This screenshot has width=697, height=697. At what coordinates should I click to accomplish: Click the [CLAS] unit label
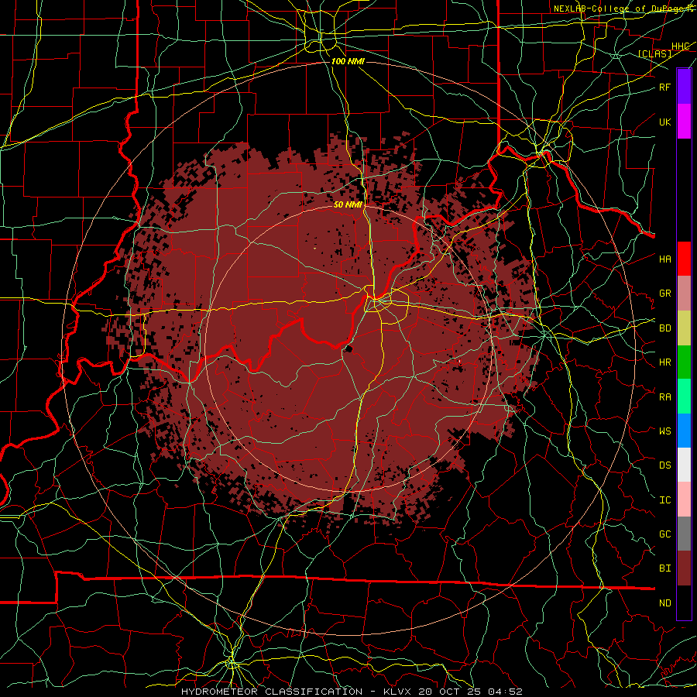pos(654,53)
